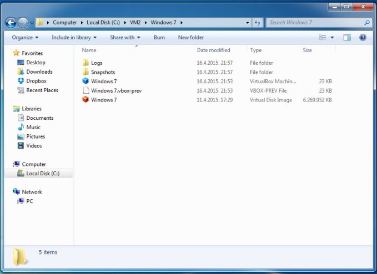Click the Dropbox icon in Favorites

pos(21,81)
